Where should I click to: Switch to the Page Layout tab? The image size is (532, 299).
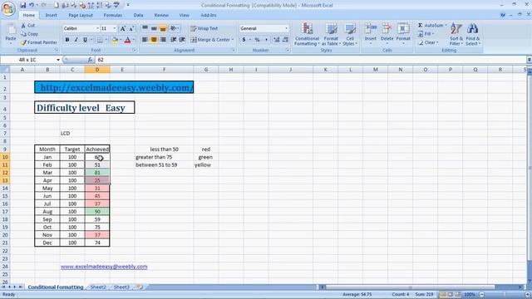point(81,15)
